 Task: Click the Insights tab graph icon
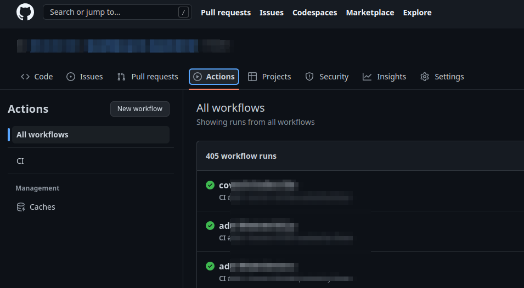coord(367,77)
